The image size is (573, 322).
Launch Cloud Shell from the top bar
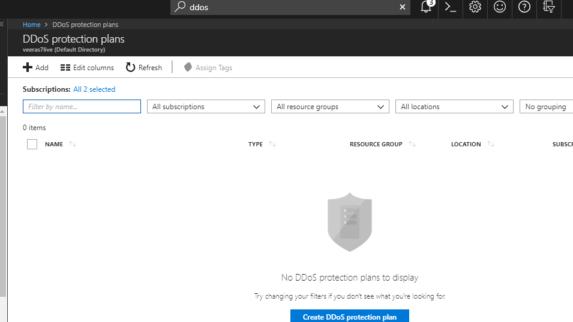[450, 7]
